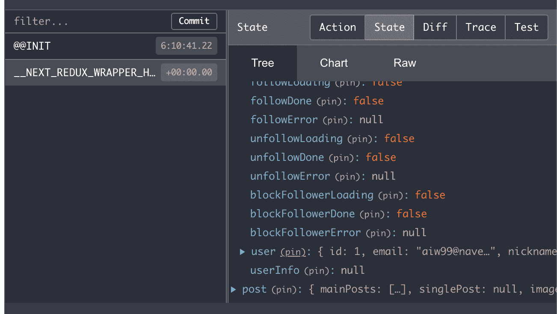This screenshot has width=557, height=314.
Task: Select the Tree view tab
Action: coord(263,63)
